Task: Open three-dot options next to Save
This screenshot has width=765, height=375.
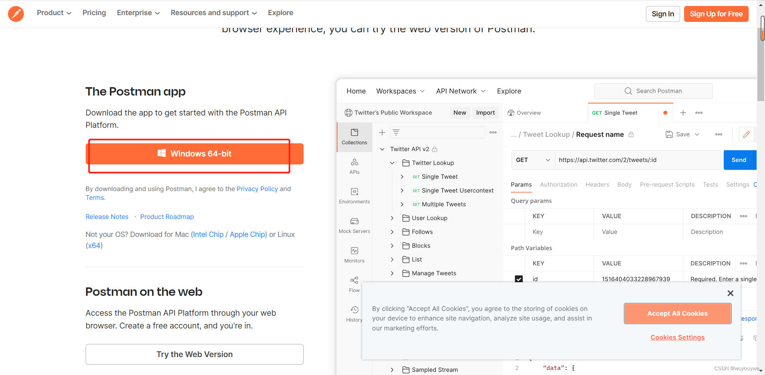Action: [719, 135]
